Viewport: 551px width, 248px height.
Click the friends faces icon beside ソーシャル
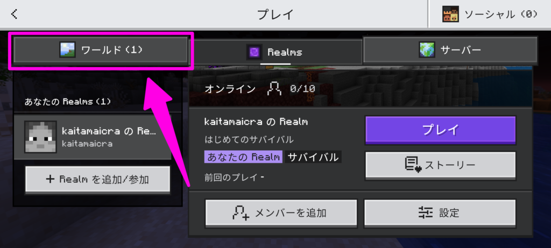(450, 14)
